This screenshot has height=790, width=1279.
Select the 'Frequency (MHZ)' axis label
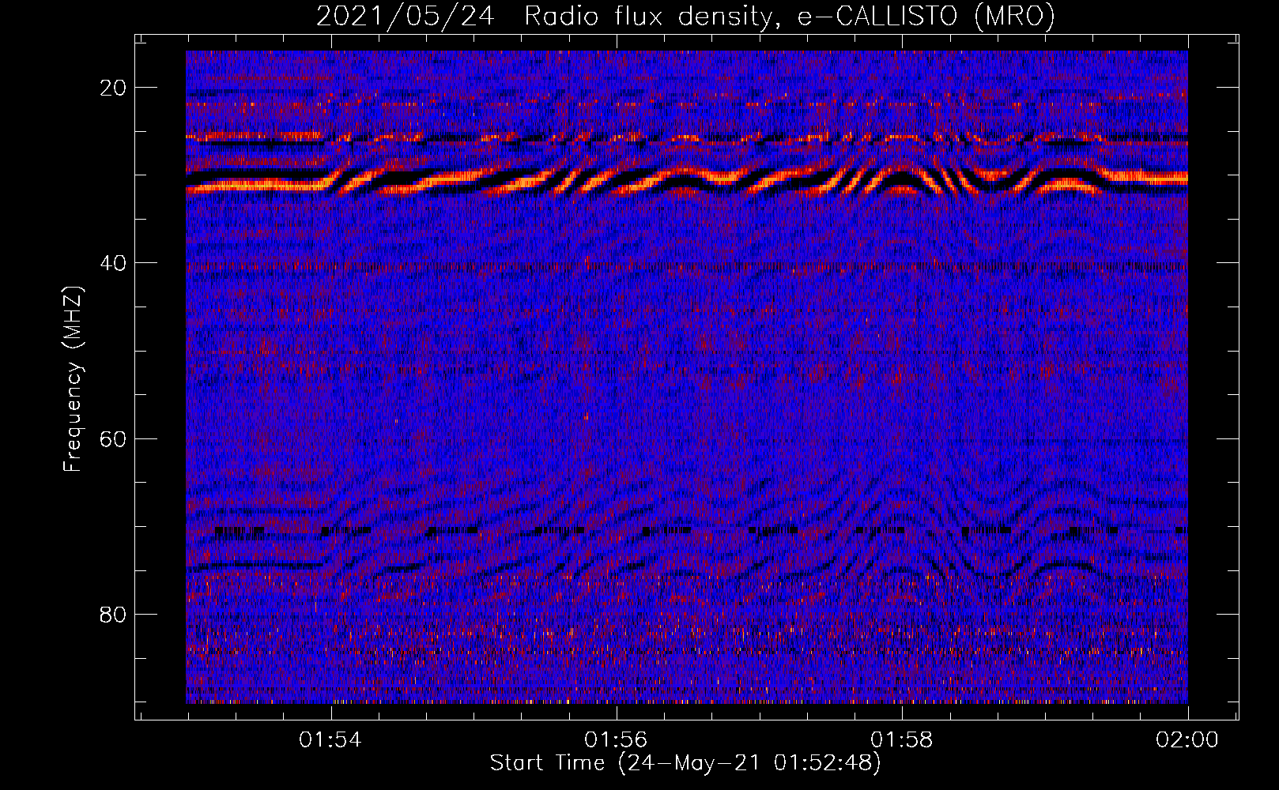(73, 379)
